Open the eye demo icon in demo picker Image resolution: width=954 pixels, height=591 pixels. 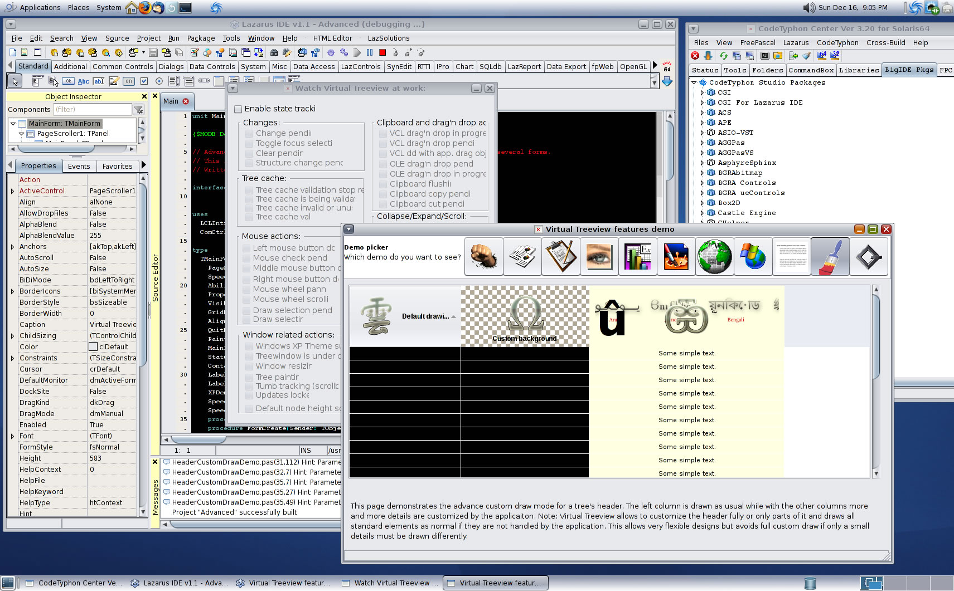[x=599, y=257]
